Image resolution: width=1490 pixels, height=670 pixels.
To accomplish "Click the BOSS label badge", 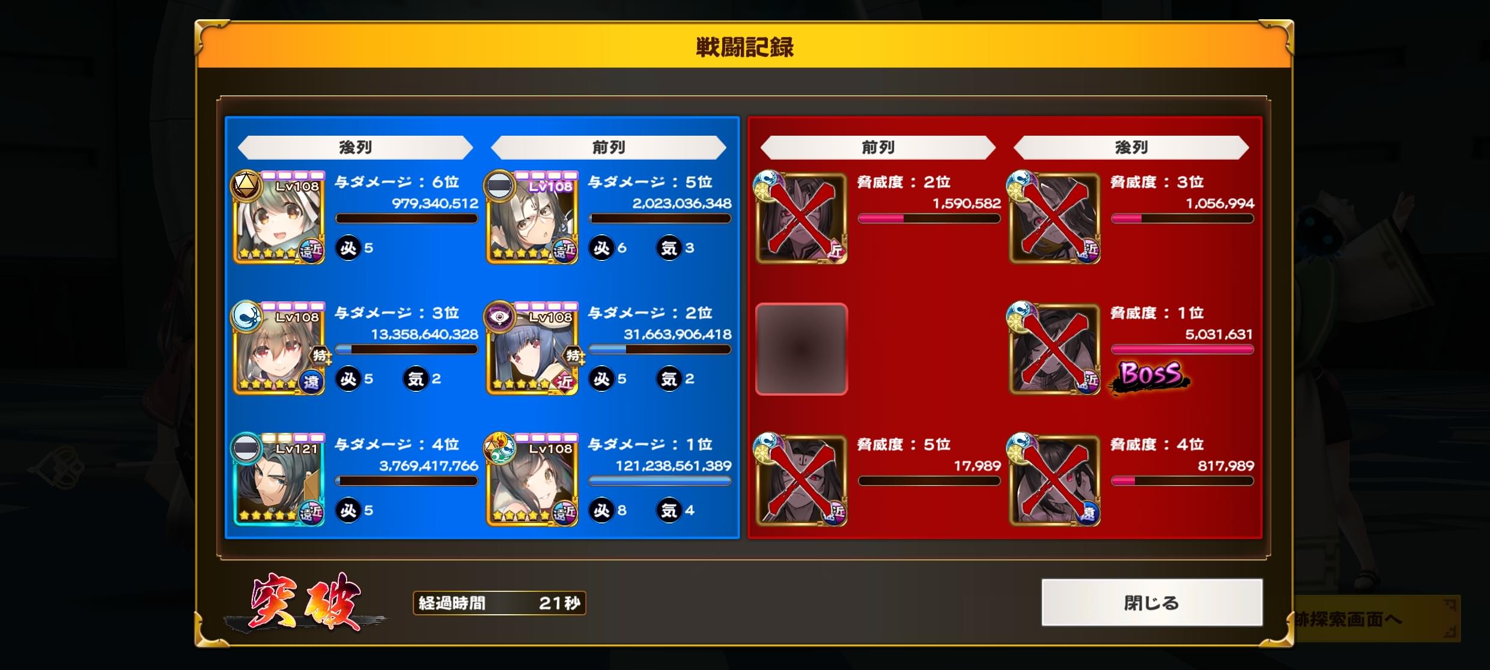I will pyautogui.click(x=1150, y=375).
